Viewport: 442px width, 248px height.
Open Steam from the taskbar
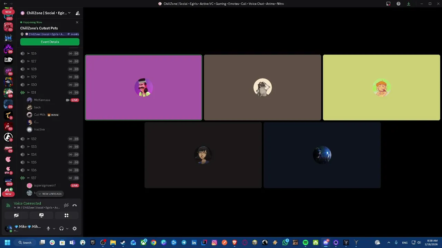(x=123, y=242)
